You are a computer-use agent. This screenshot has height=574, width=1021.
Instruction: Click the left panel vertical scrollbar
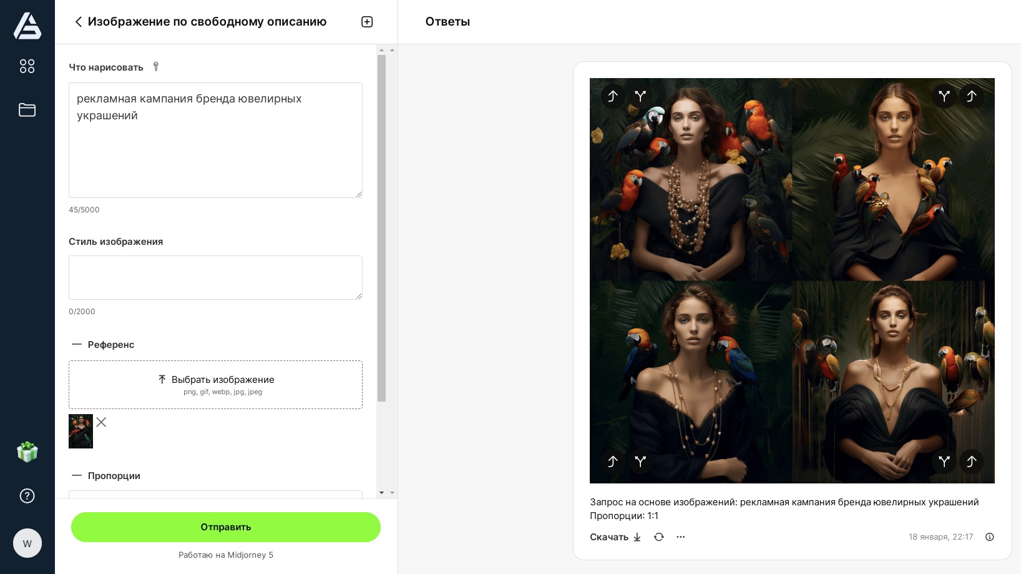tap(382, 228)
